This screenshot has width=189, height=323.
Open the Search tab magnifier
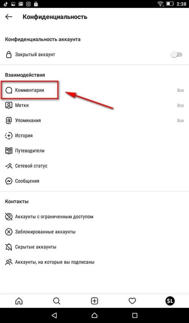(57, 301)
